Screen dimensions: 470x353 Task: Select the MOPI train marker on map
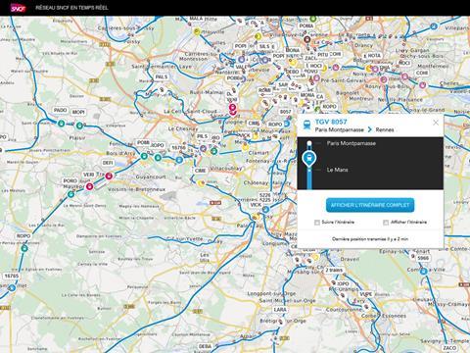tap(79, 126)
